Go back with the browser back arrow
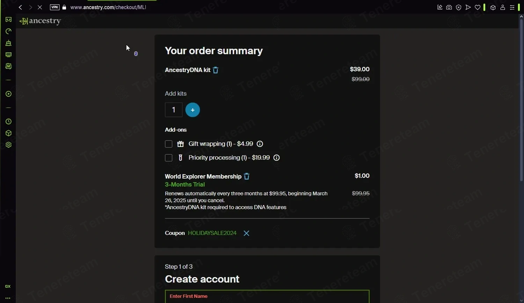Viewport: 524px width, 303px height. coord(21,7)
